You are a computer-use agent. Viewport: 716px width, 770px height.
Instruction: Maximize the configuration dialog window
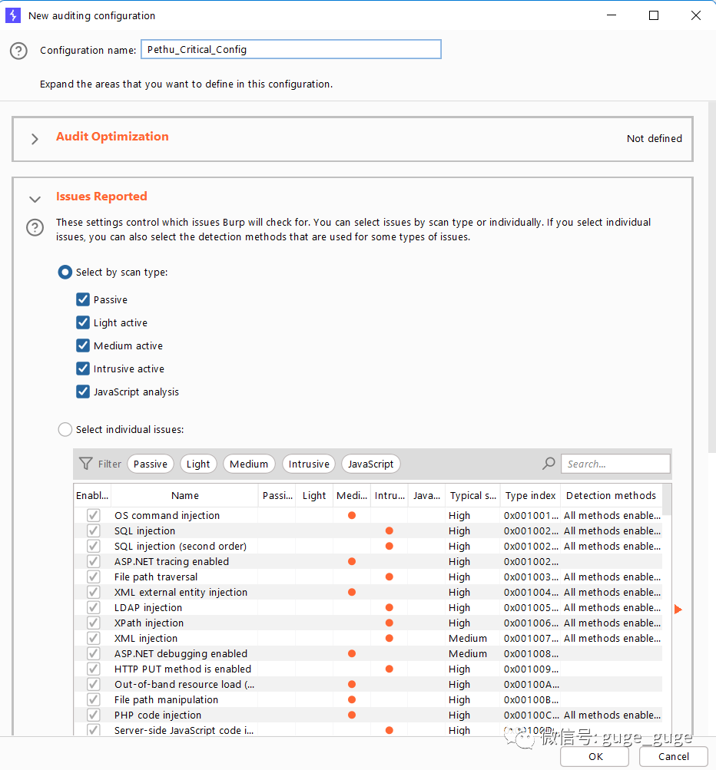pos(654,15)
